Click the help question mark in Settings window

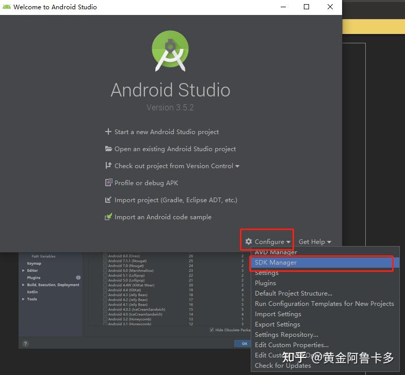[x=25, y=344]
